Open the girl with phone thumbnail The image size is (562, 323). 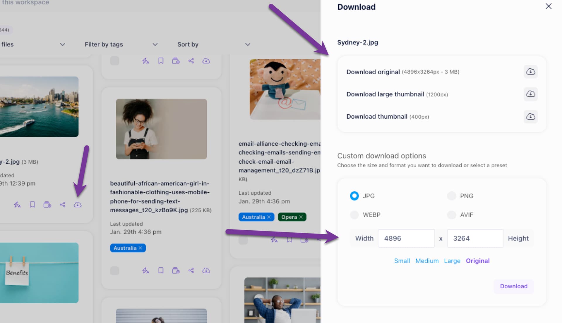(161, 129)
